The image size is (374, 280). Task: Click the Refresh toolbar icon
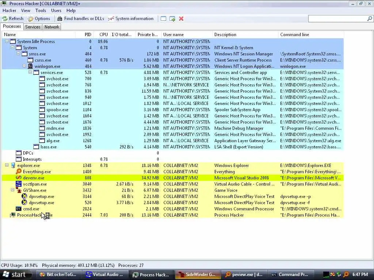pyautogui.click(x=5, y=19)
